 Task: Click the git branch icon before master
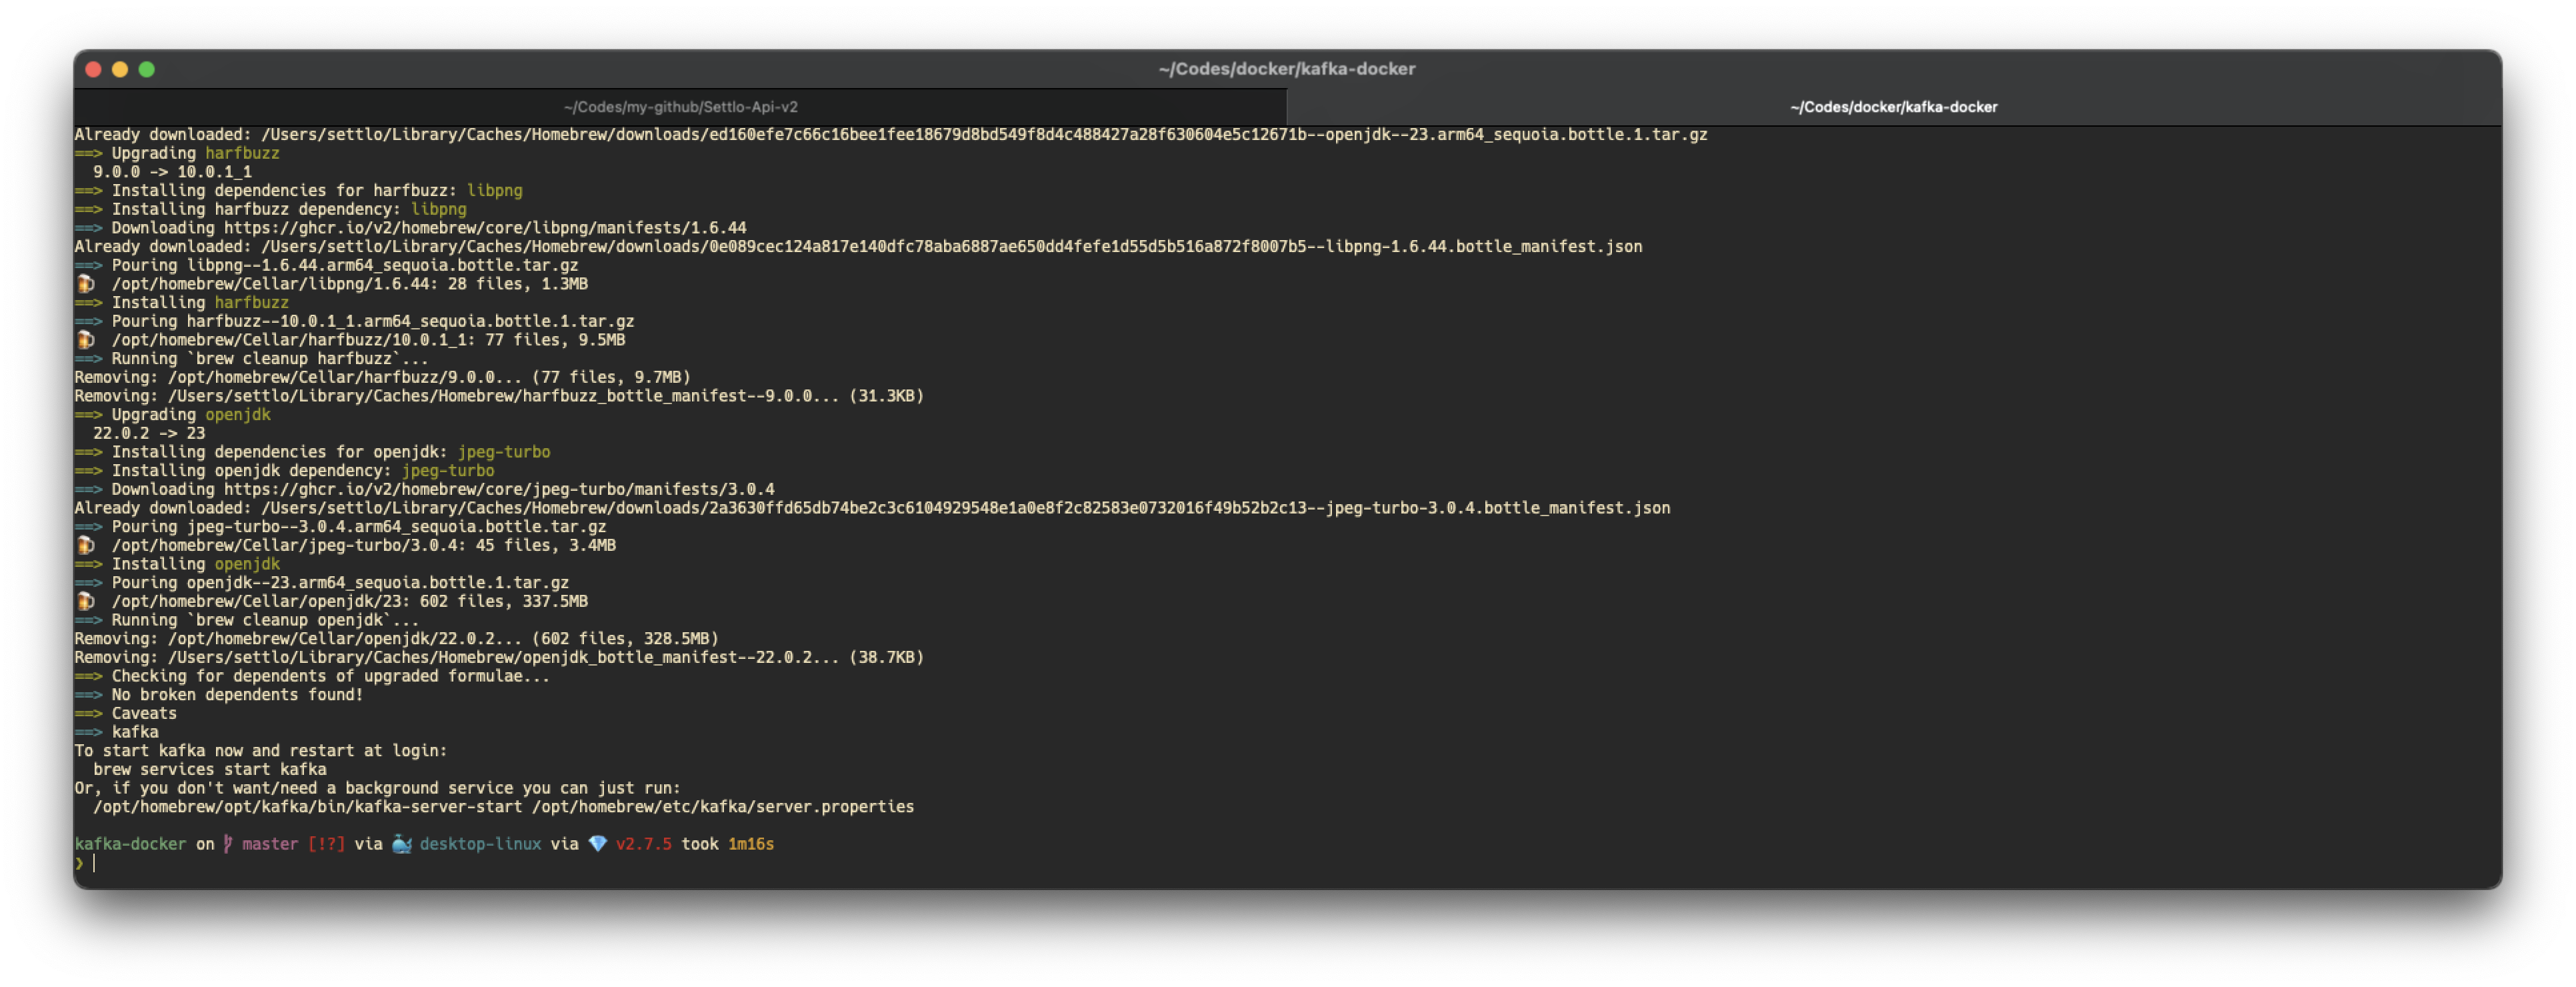point(228,844)
